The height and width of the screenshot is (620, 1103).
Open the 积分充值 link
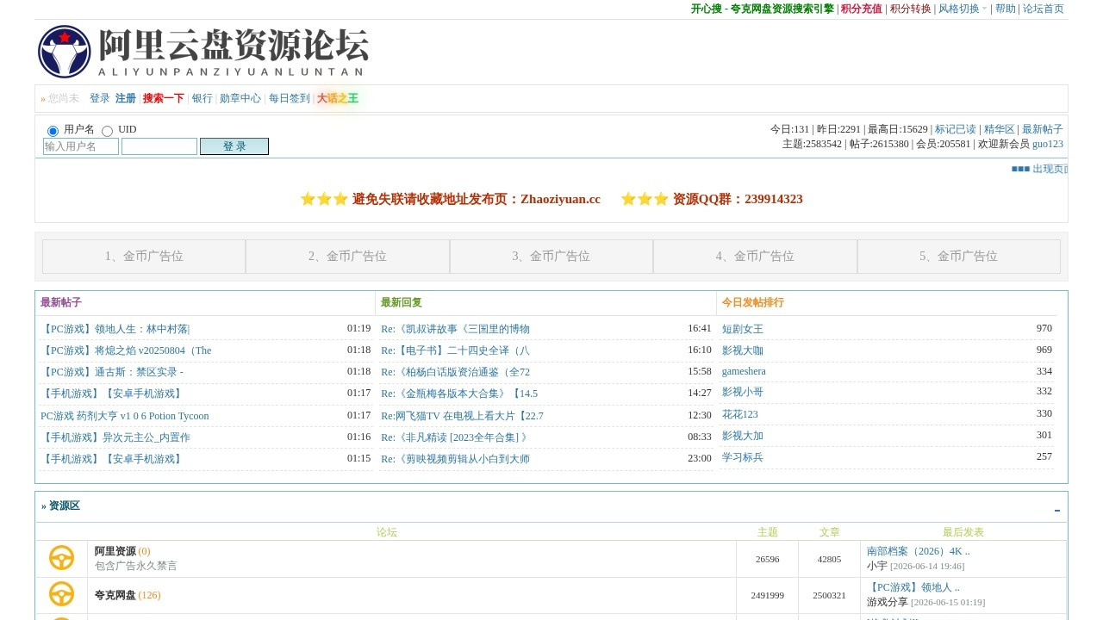click(x=862, y=9)
